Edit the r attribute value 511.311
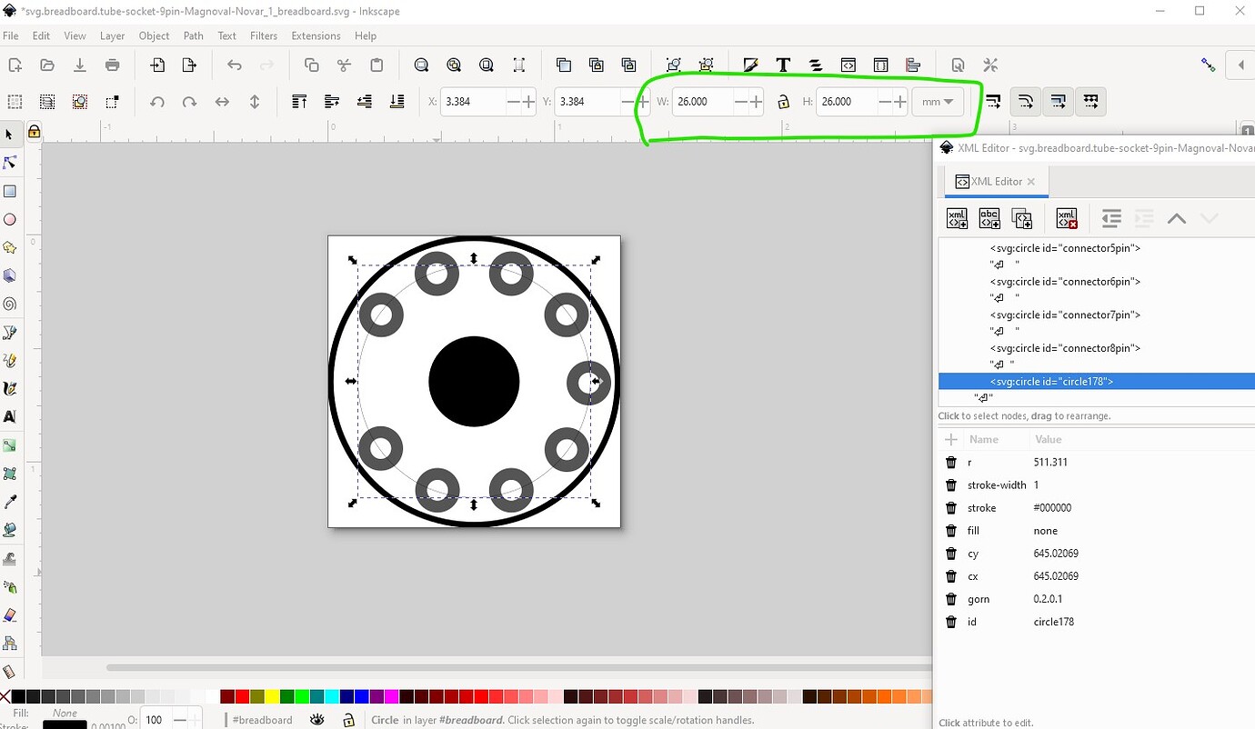Viewport: 1255px width, 729px height. point(1050,463)
